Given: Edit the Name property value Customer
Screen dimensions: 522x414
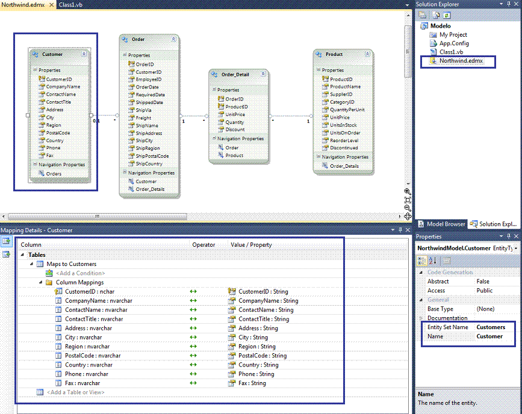Looking at the screenshot, I should 494,336.
